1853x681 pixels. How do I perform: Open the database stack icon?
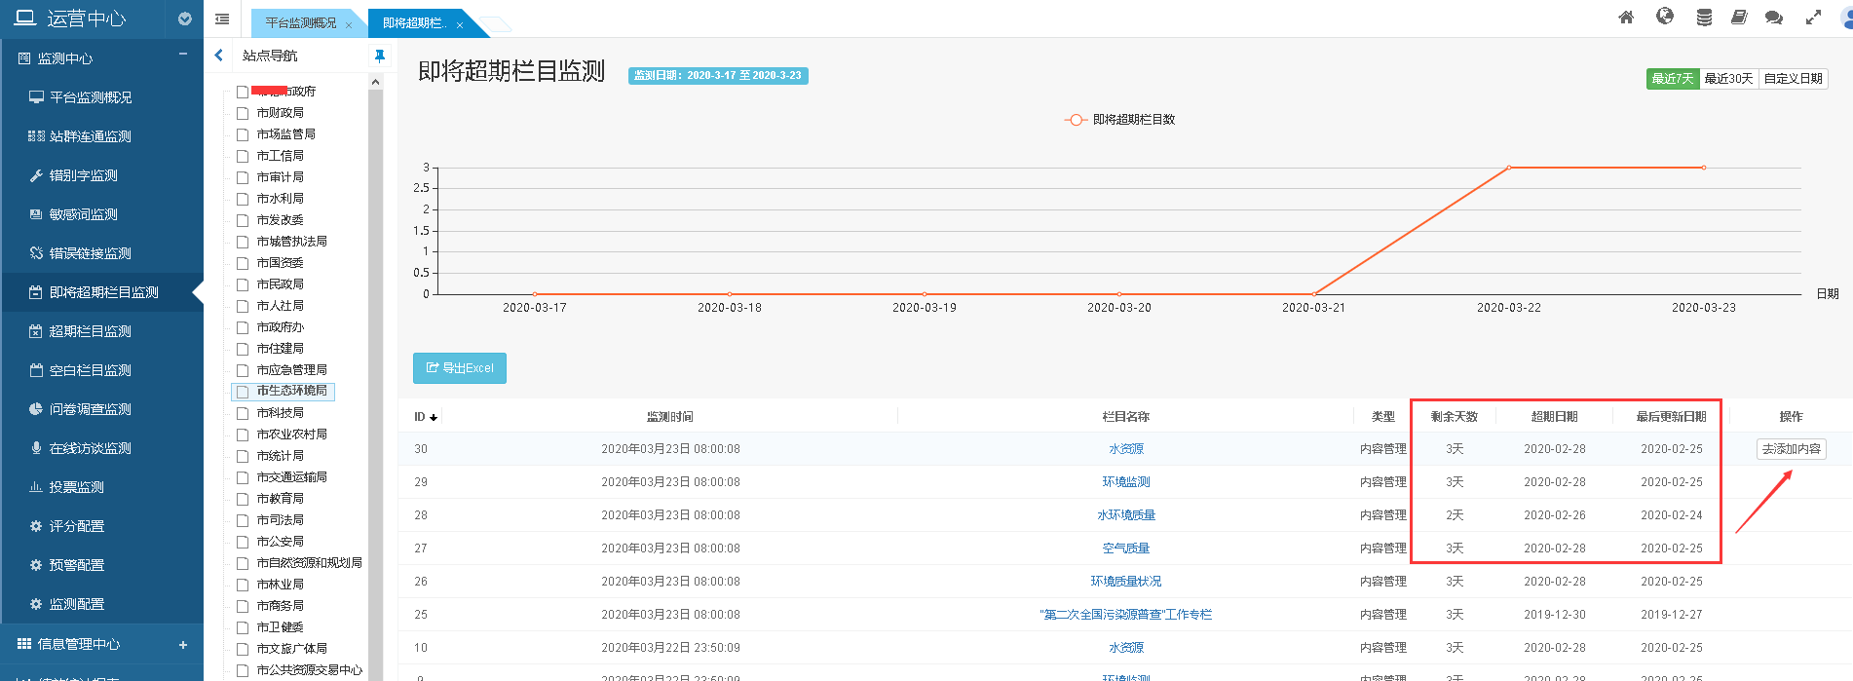click(1704, 18)
